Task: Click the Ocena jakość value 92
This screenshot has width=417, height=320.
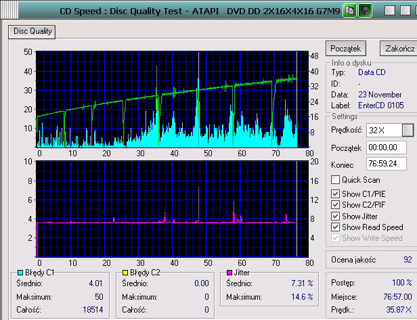Action: [408, 260]
